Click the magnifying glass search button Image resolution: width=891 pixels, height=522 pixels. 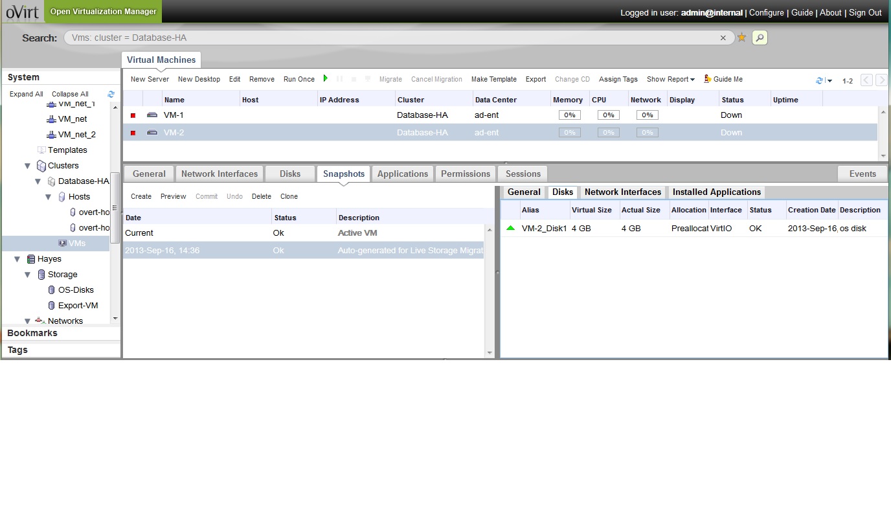click(x=760, y=38)
